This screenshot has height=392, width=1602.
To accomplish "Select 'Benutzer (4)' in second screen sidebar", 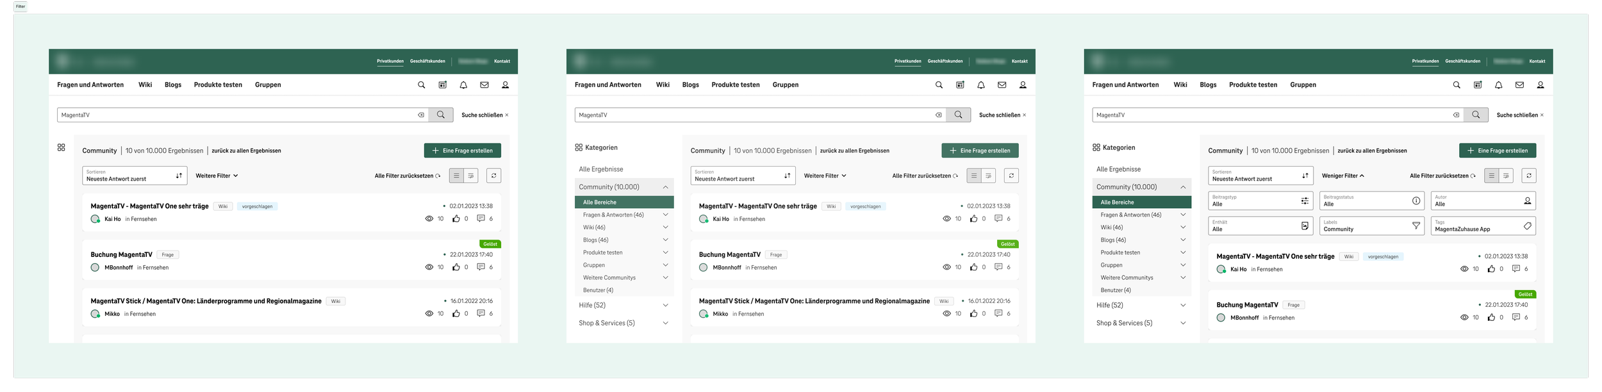I will point(598,290).
